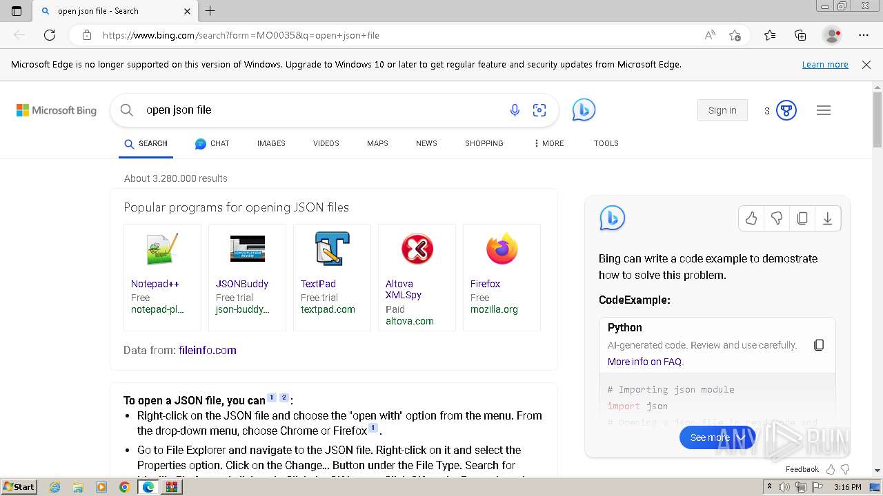This screenshot has height=496, width=883.
Task: Open the TOOLS option
Action: pos(606,143)
